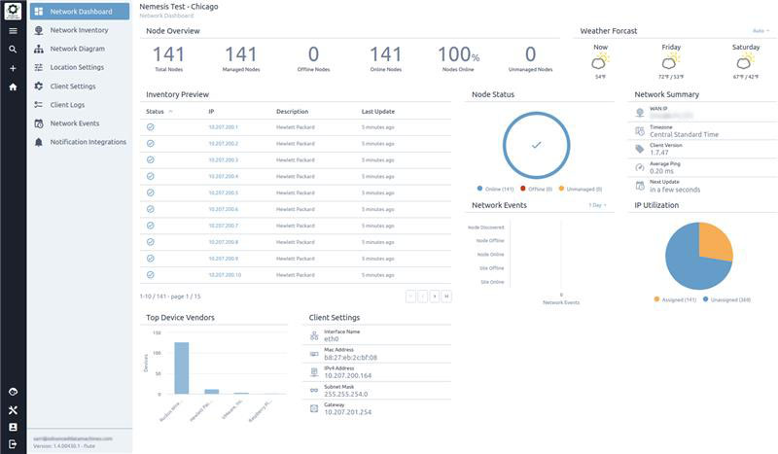Open Notification Integrations menu item
Viewport: 778px width, 454px height.
pos(80,142)
